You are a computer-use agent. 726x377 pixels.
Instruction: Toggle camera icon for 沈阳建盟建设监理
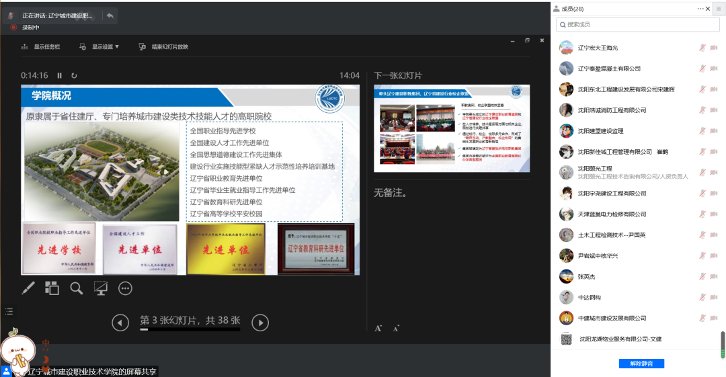pyautogui.click(x=714, y=131)
